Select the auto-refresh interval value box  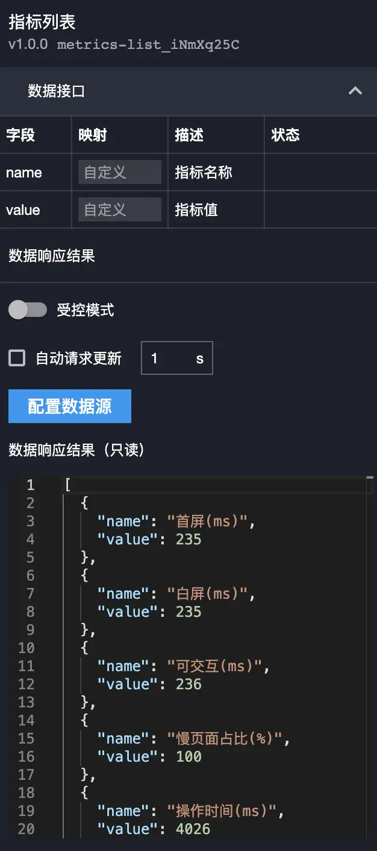pyautogui.click(x=176, y=357)
